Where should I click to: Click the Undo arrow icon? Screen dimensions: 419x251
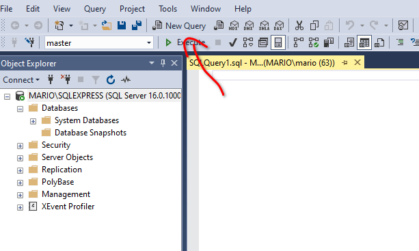click(350, 26)
